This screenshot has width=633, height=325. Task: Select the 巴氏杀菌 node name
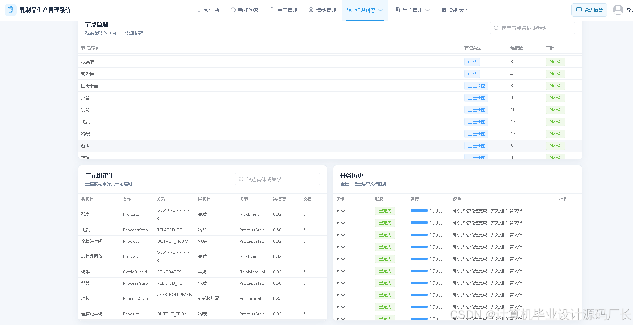pyautogui.click(x=90, y=86)
